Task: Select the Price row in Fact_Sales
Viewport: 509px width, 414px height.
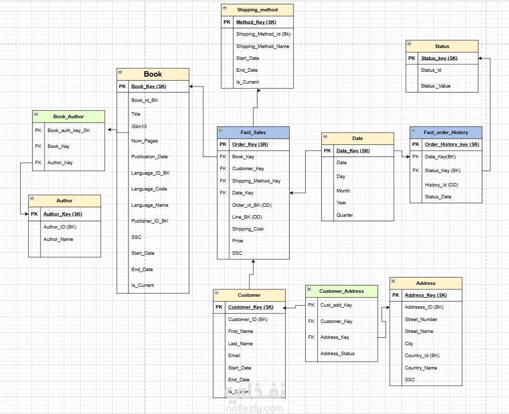Action: point(253,241)
